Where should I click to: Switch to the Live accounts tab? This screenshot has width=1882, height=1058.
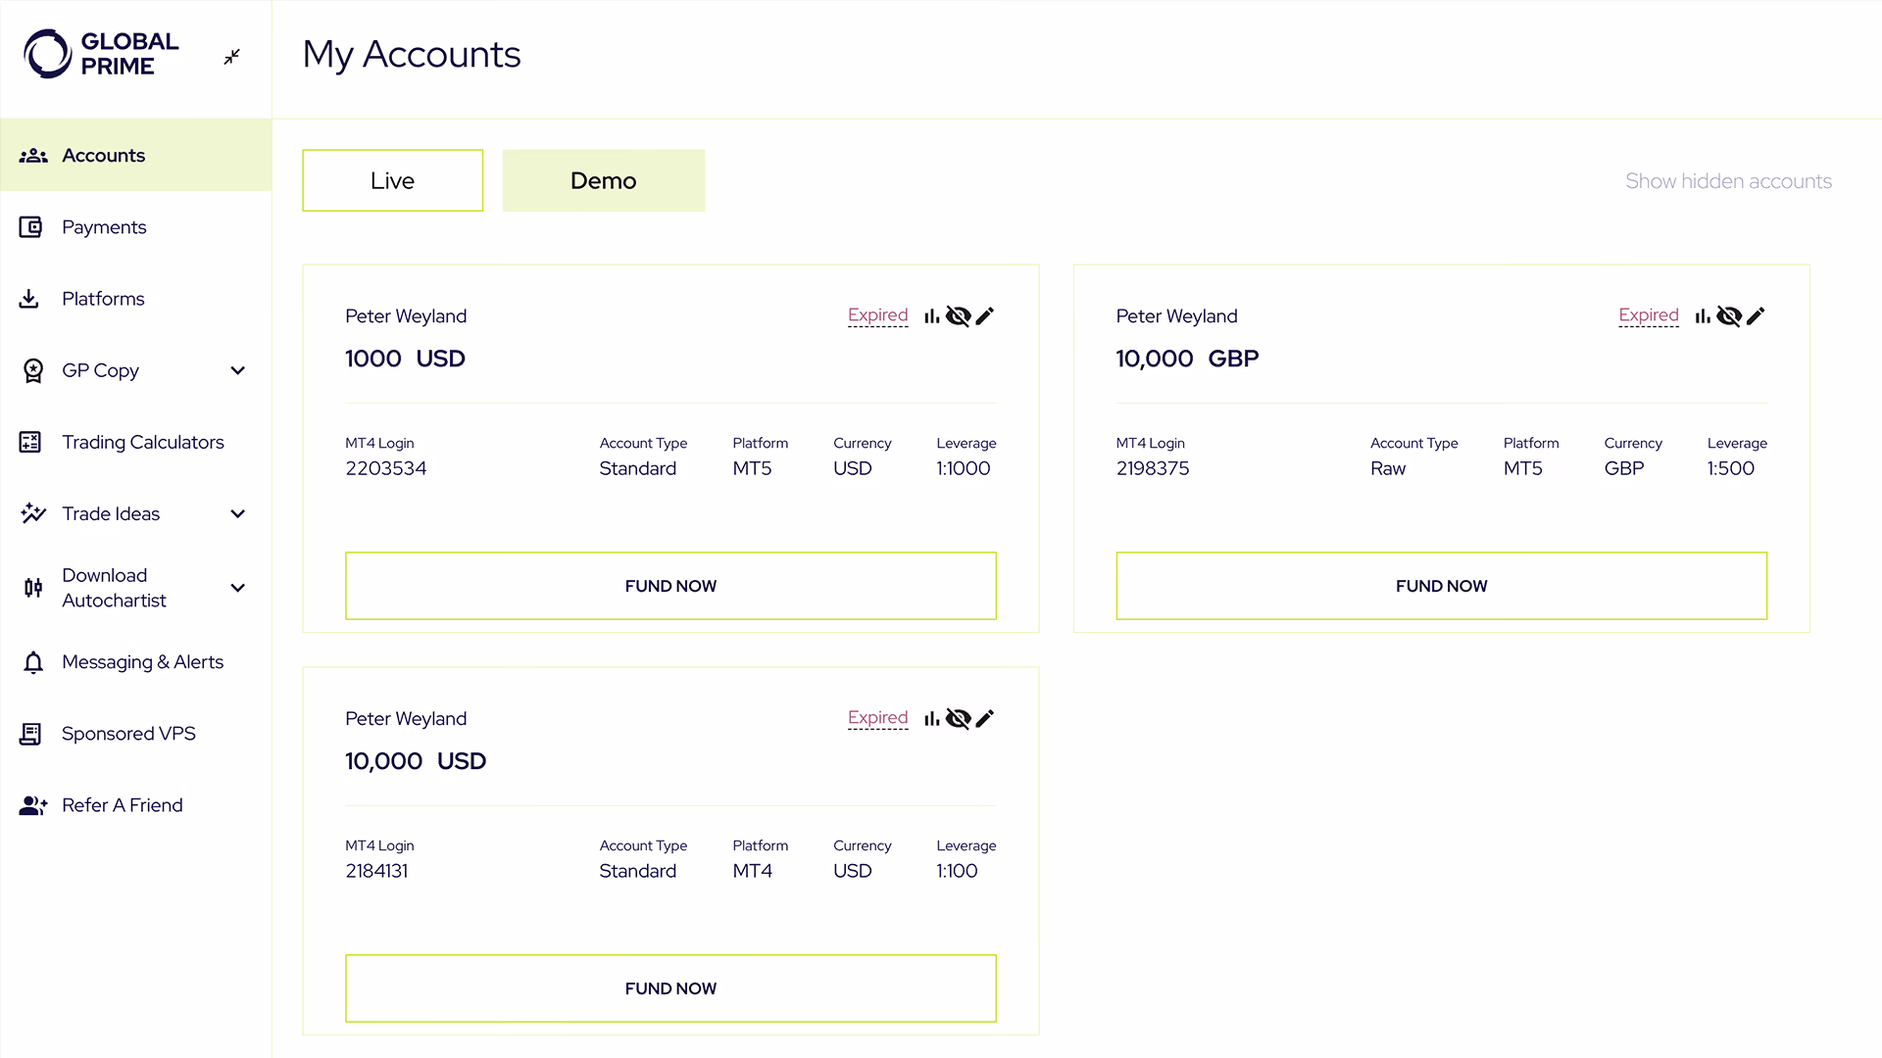[x=392, y=180]
